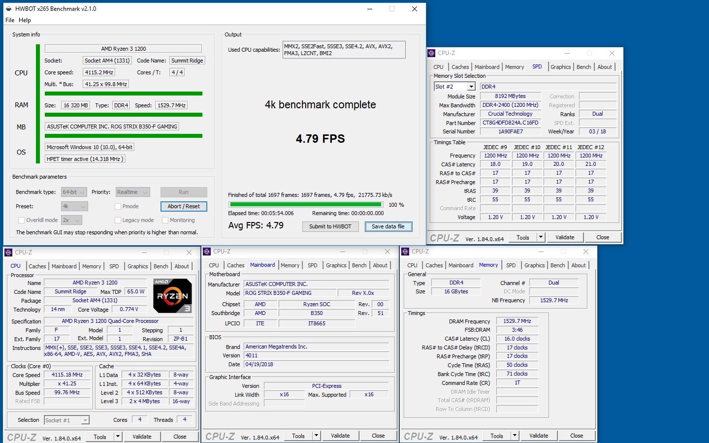Open About tab in Processor CPU-Z window
The width and height of the screenshot is (709, 443).
click(x=182, y=266)
